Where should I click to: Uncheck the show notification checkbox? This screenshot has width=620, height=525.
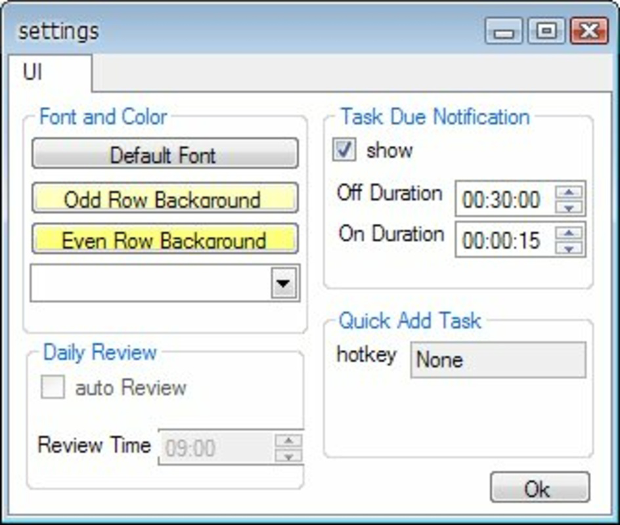point(343,150)
